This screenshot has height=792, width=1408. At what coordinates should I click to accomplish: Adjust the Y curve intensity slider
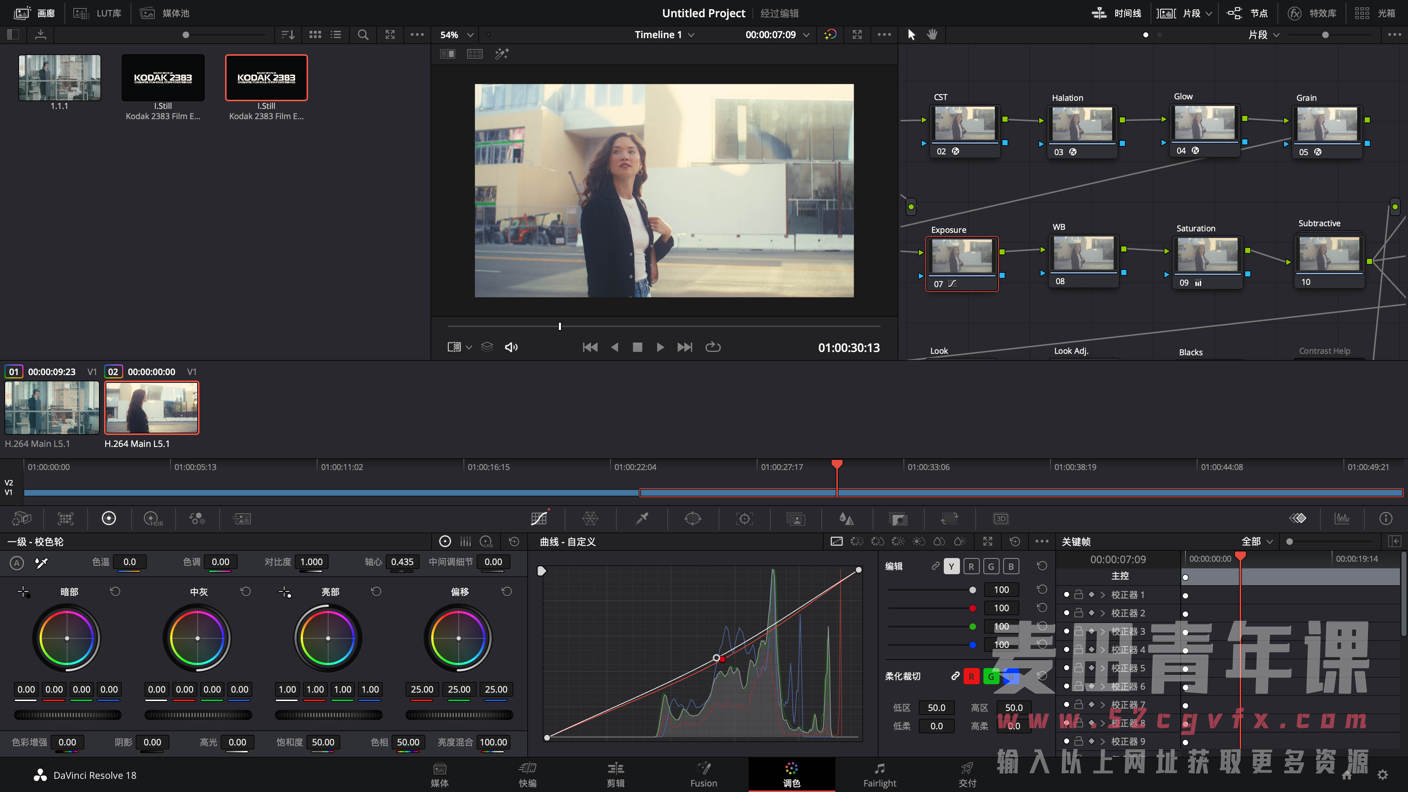click(972, 590)
